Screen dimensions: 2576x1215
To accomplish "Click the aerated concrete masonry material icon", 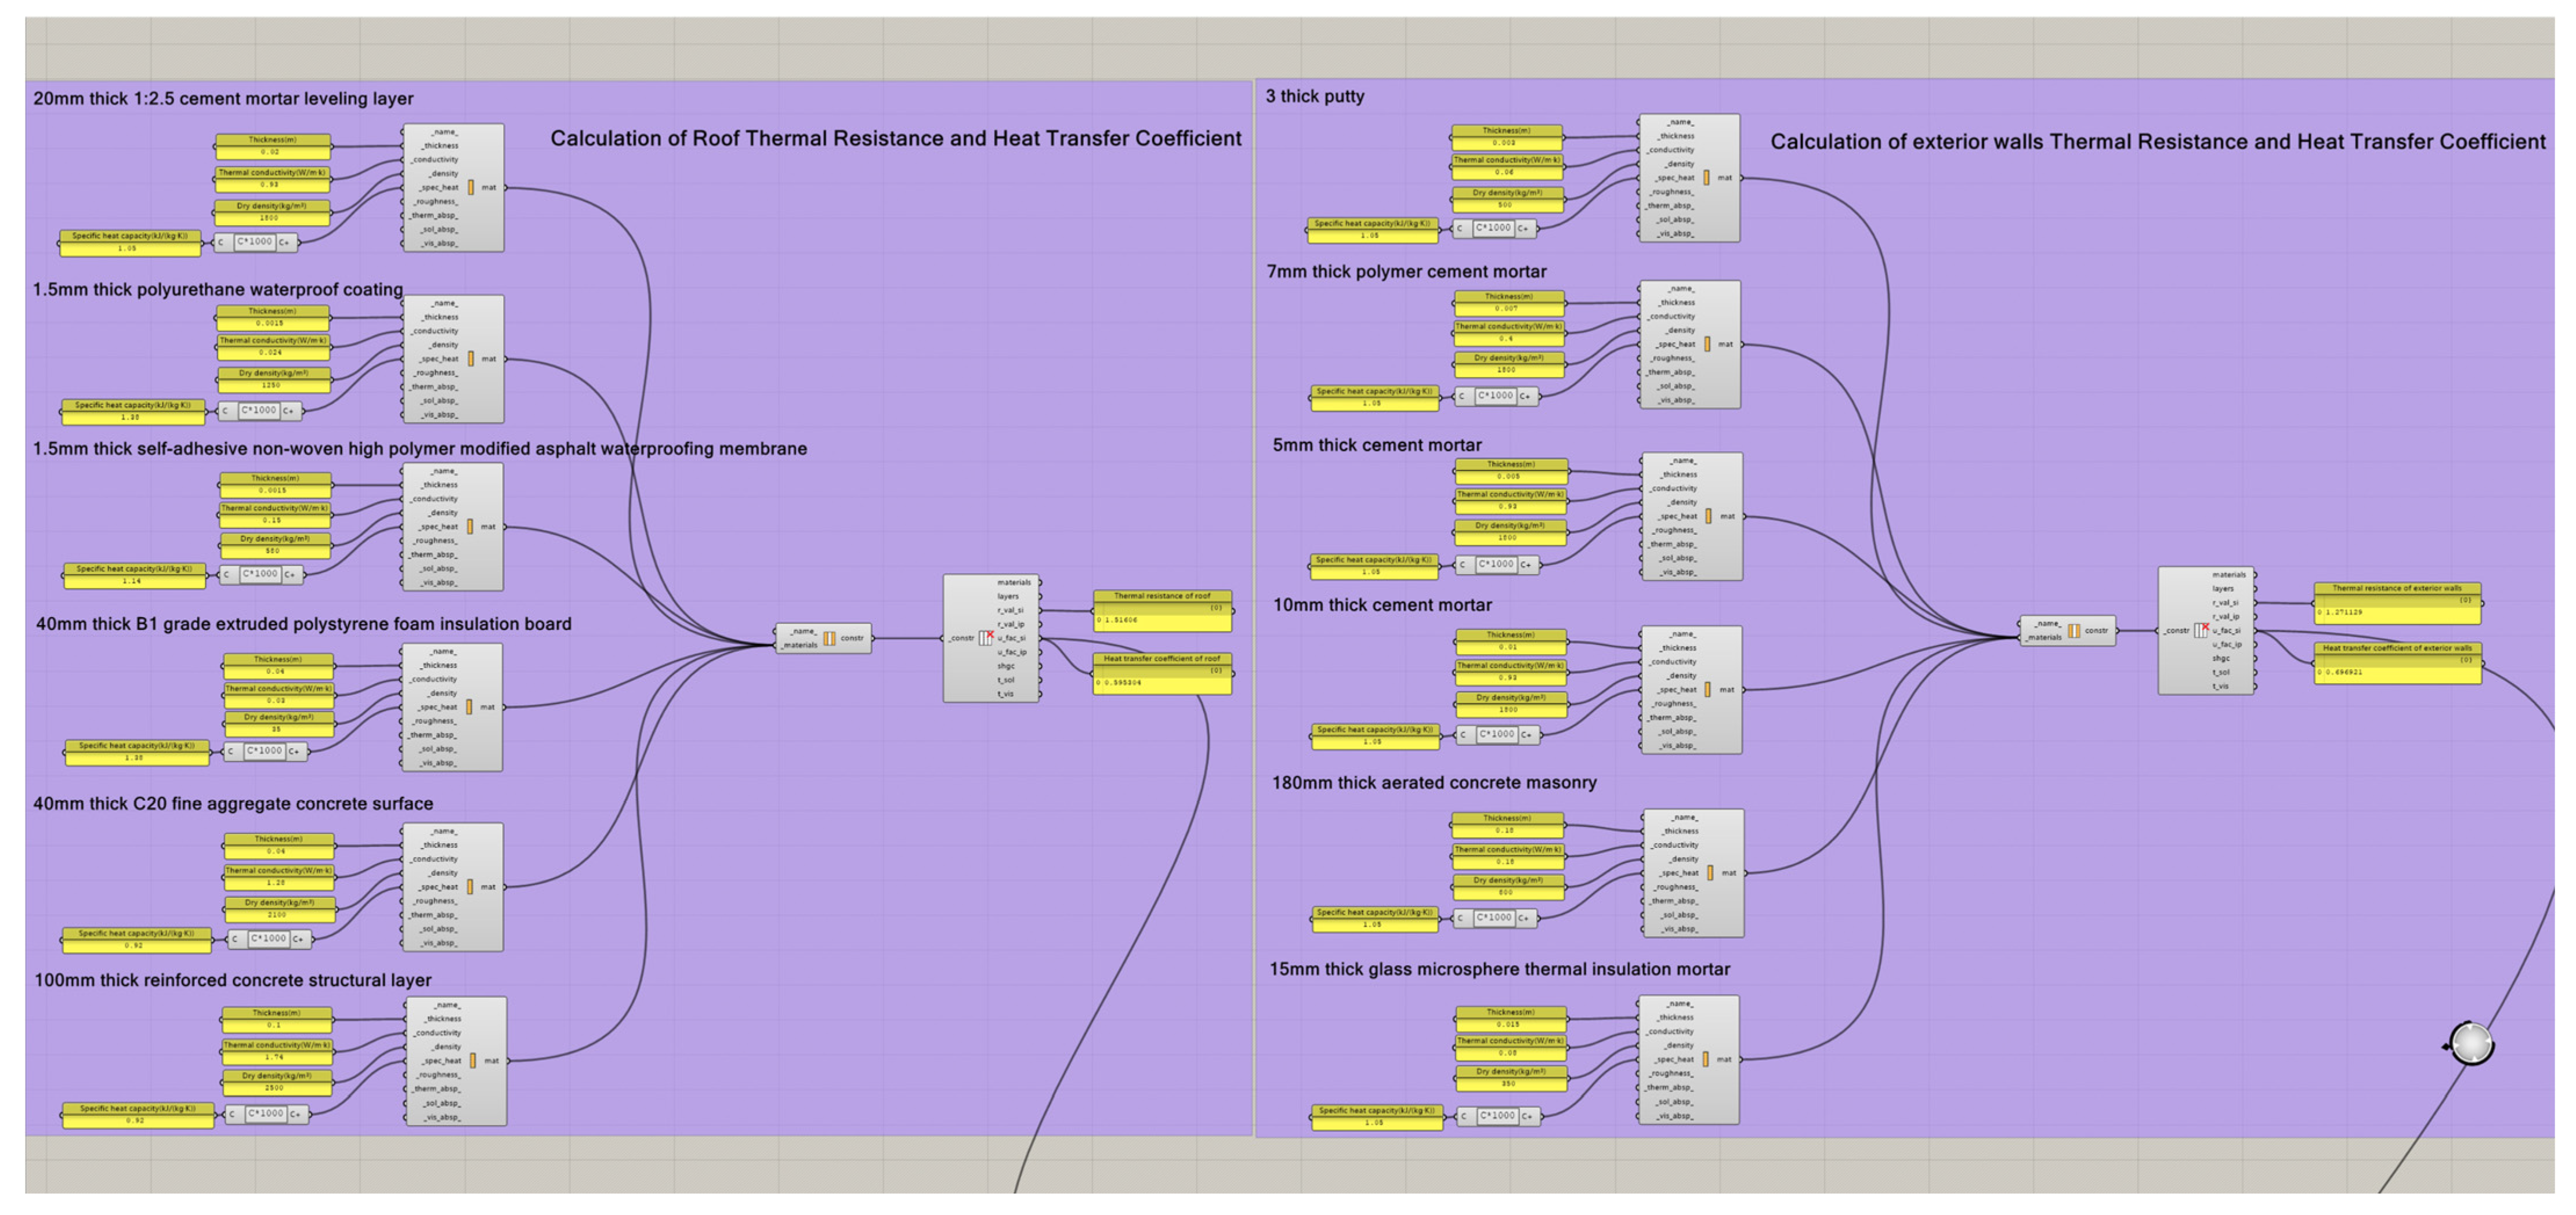I will [x=1710, y=872].
